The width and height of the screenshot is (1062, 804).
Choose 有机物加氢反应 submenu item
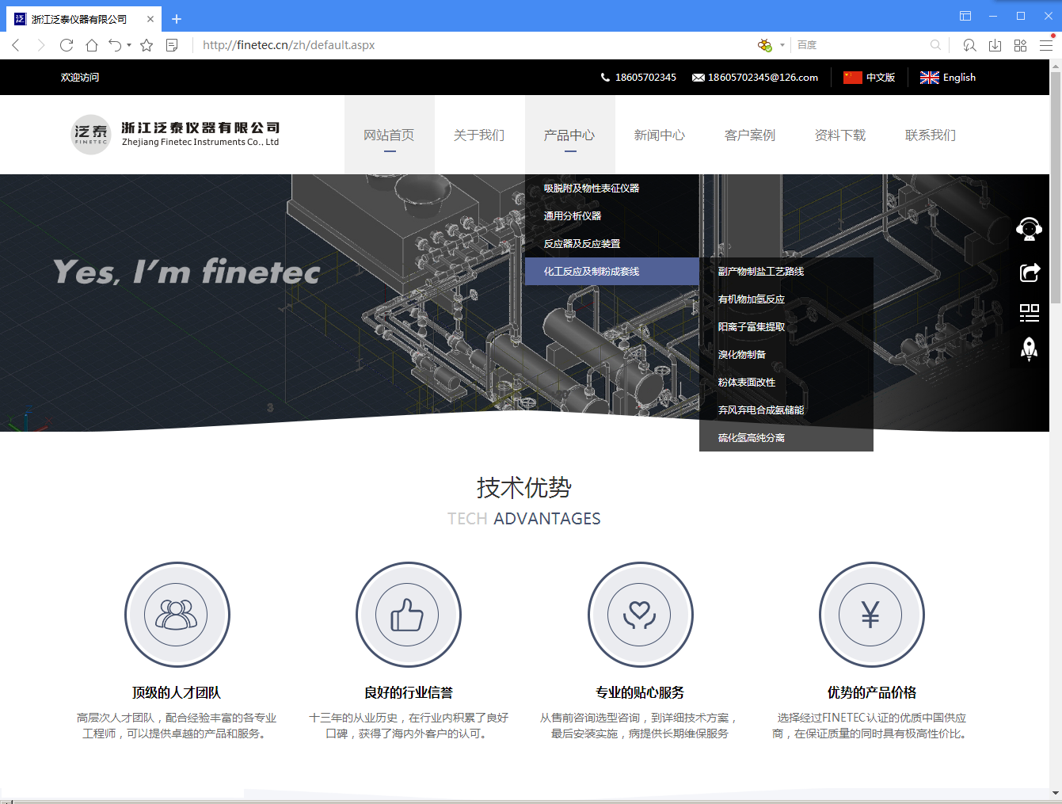click(x=751, y=299)
